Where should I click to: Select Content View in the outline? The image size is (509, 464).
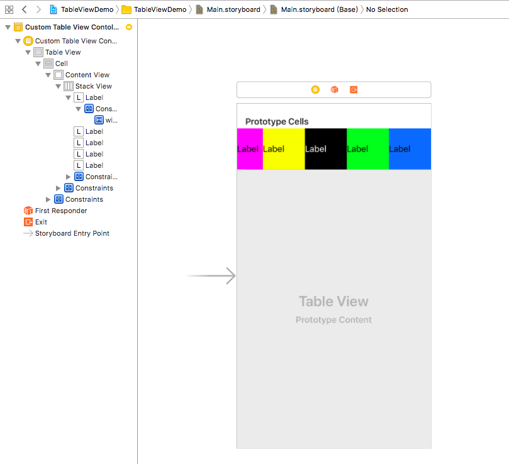[87, 75]
